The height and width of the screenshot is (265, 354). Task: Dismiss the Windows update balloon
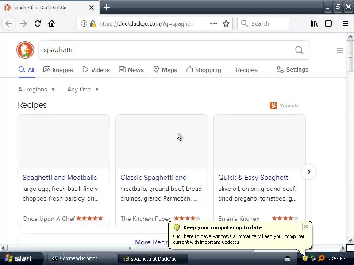click(305, 227)
